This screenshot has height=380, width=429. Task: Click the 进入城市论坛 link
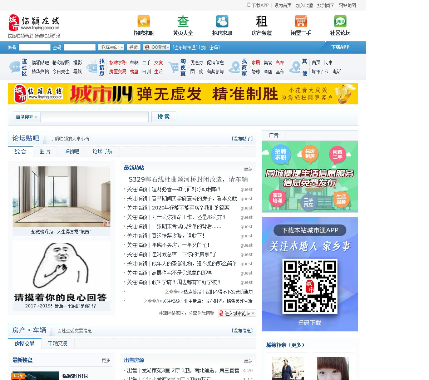coord(237,314)
